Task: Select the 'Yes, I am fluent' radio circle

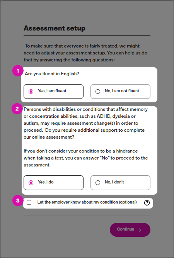Action: (x=31, y=92)
